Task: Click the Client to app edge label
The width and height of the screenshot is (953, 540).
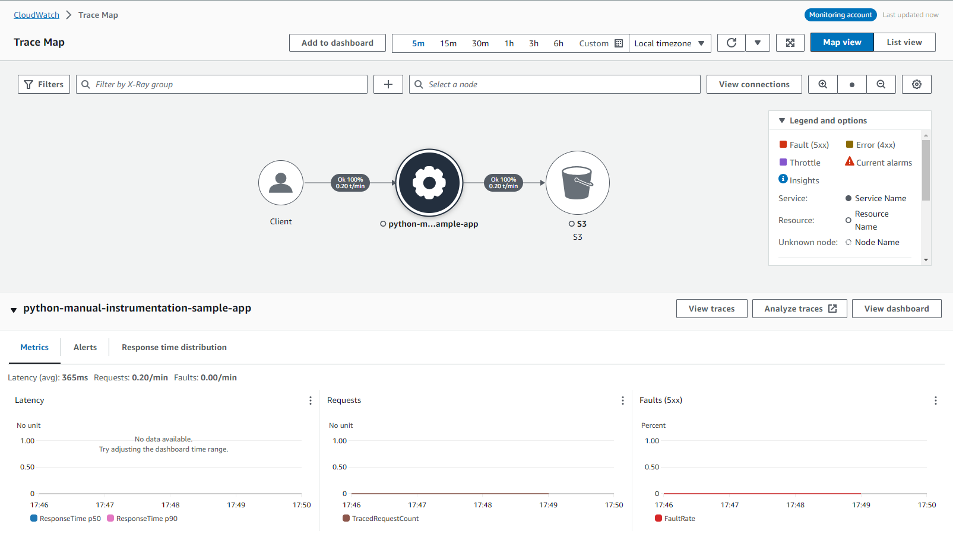Action: [350, 183]
